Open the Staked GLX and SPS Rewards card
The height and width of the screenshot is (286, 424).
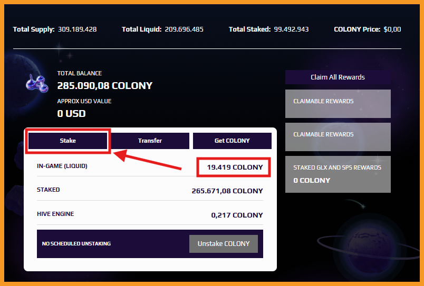338,174
